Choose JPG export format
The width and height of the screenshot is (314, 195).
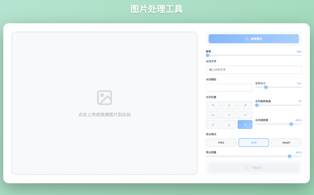[254, 143]
